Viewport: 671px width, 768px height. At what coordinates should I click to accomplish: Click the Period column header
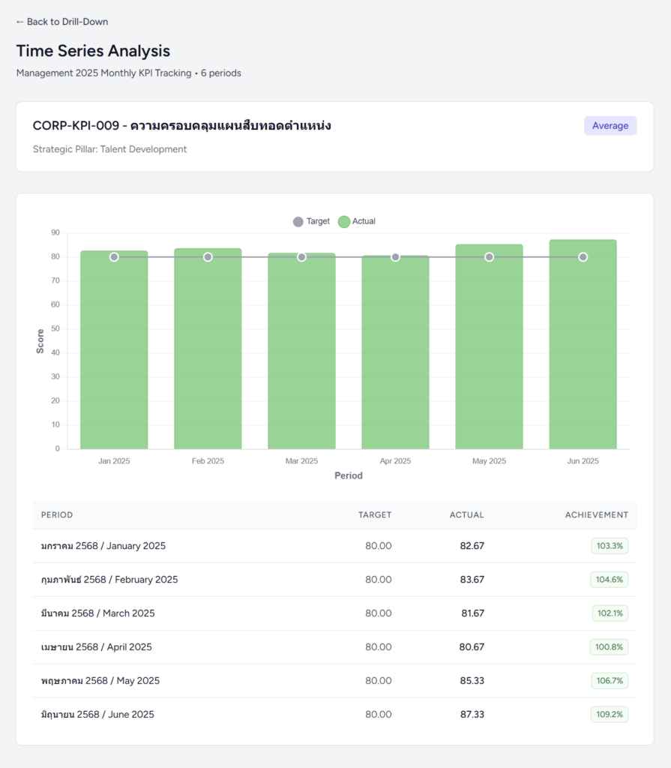[x=57, y=515]
